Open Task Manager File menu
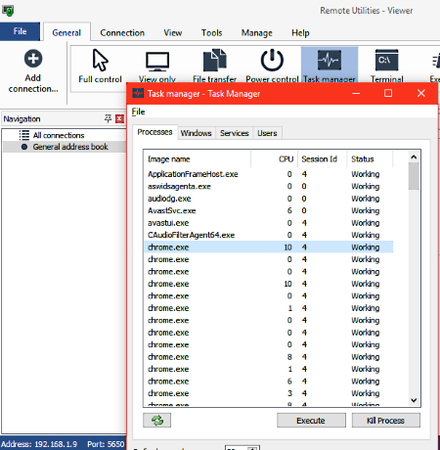 [x=138, y=112]
